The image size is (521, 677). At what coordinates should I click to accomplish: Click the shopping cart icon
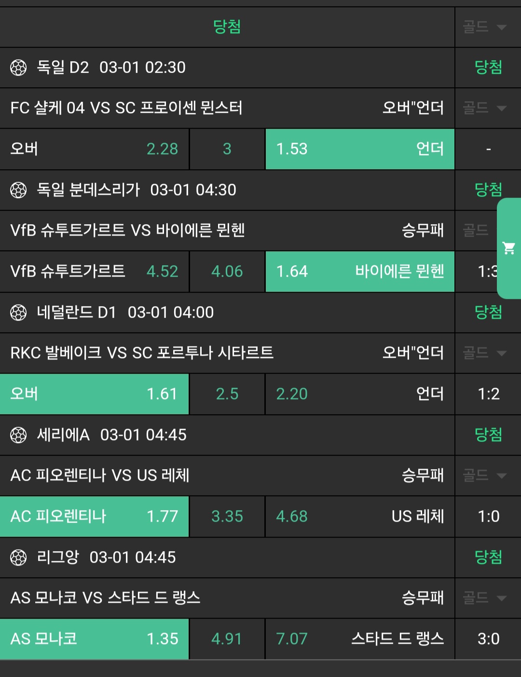click(x=508, y=248)
